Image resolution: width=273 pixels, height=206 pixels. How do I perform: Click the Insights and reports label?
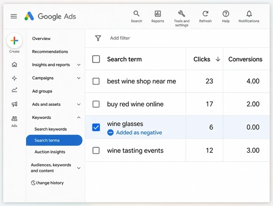[x=51, y=65]
